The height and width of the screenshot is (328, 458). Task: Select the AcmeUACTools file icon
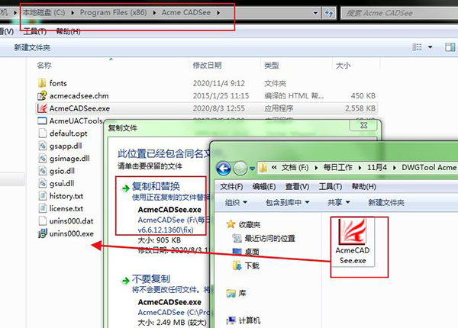pos(42,121)
